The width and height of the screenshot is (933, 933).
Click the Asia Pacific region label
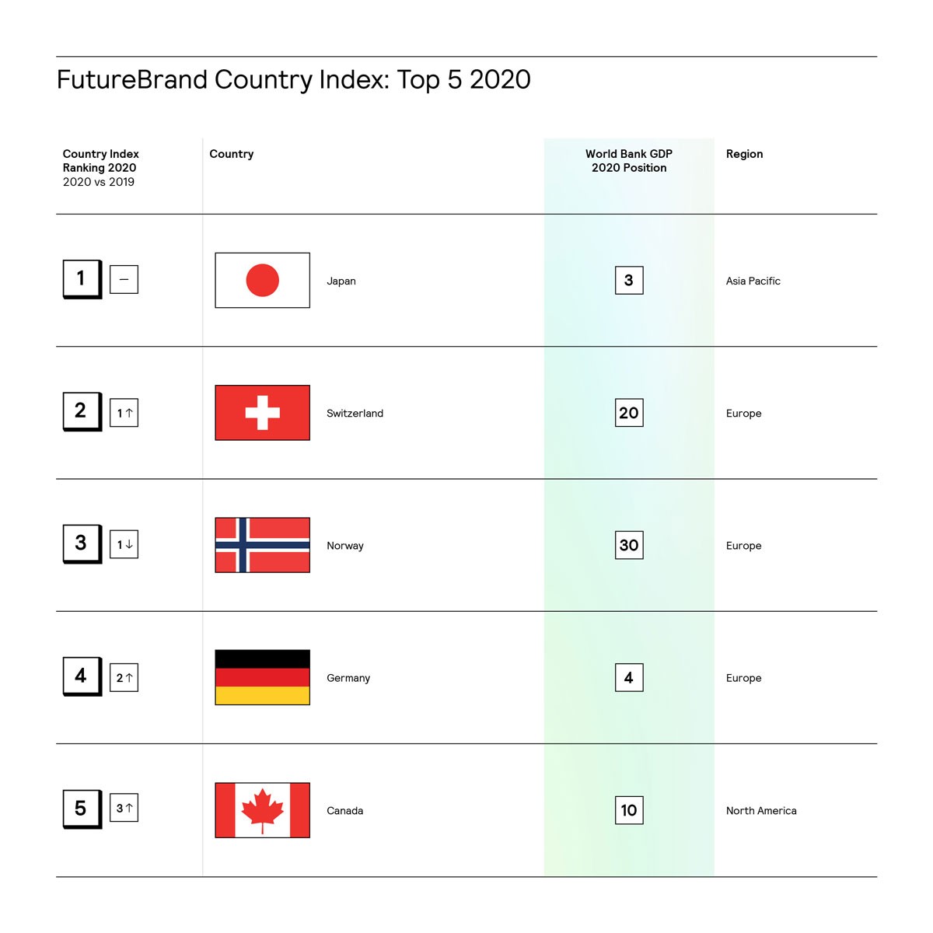(x=753, y=281)
